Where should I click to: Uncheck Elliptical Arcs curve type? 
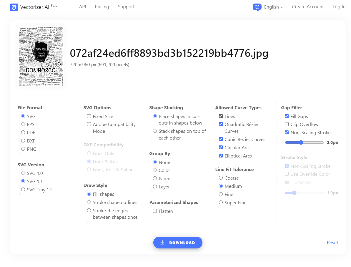click(x=221, y=156)
